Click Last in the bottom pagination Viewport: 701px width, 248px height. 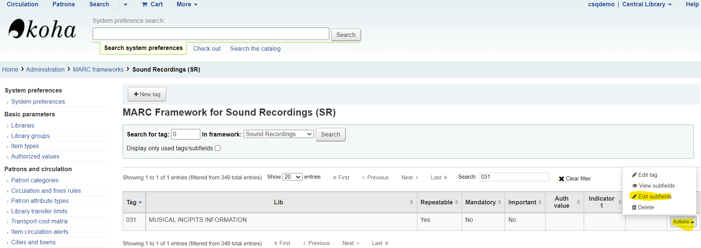[380, 243]
